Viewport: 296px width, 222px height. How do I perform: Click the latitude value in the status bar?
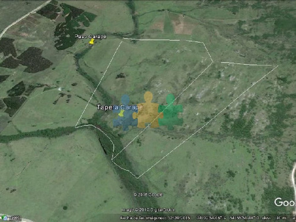pos(211,218)
